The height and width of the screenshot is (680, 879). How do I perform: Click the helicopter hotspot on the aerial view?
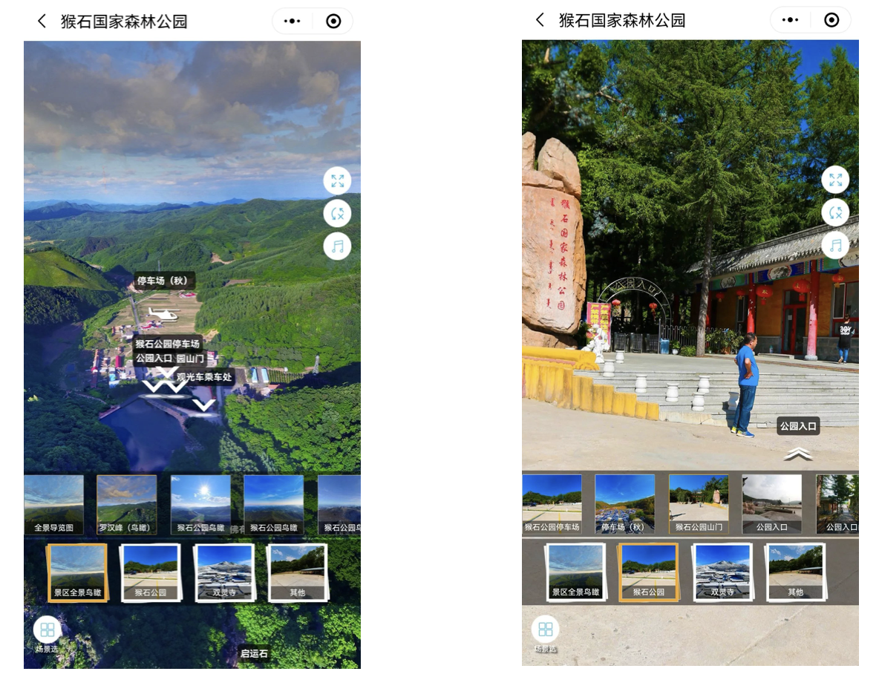[x=163, y=314]
